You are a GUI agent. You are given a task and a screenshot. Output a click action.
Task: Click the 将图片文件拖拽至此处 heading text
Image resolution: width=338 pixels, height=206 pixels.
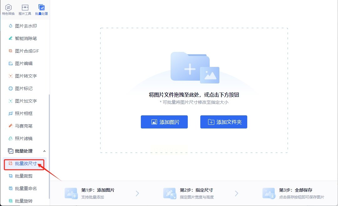(x=194, y=95)
